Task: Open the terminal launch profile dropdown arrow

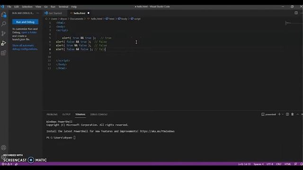Action: [283, 114]
